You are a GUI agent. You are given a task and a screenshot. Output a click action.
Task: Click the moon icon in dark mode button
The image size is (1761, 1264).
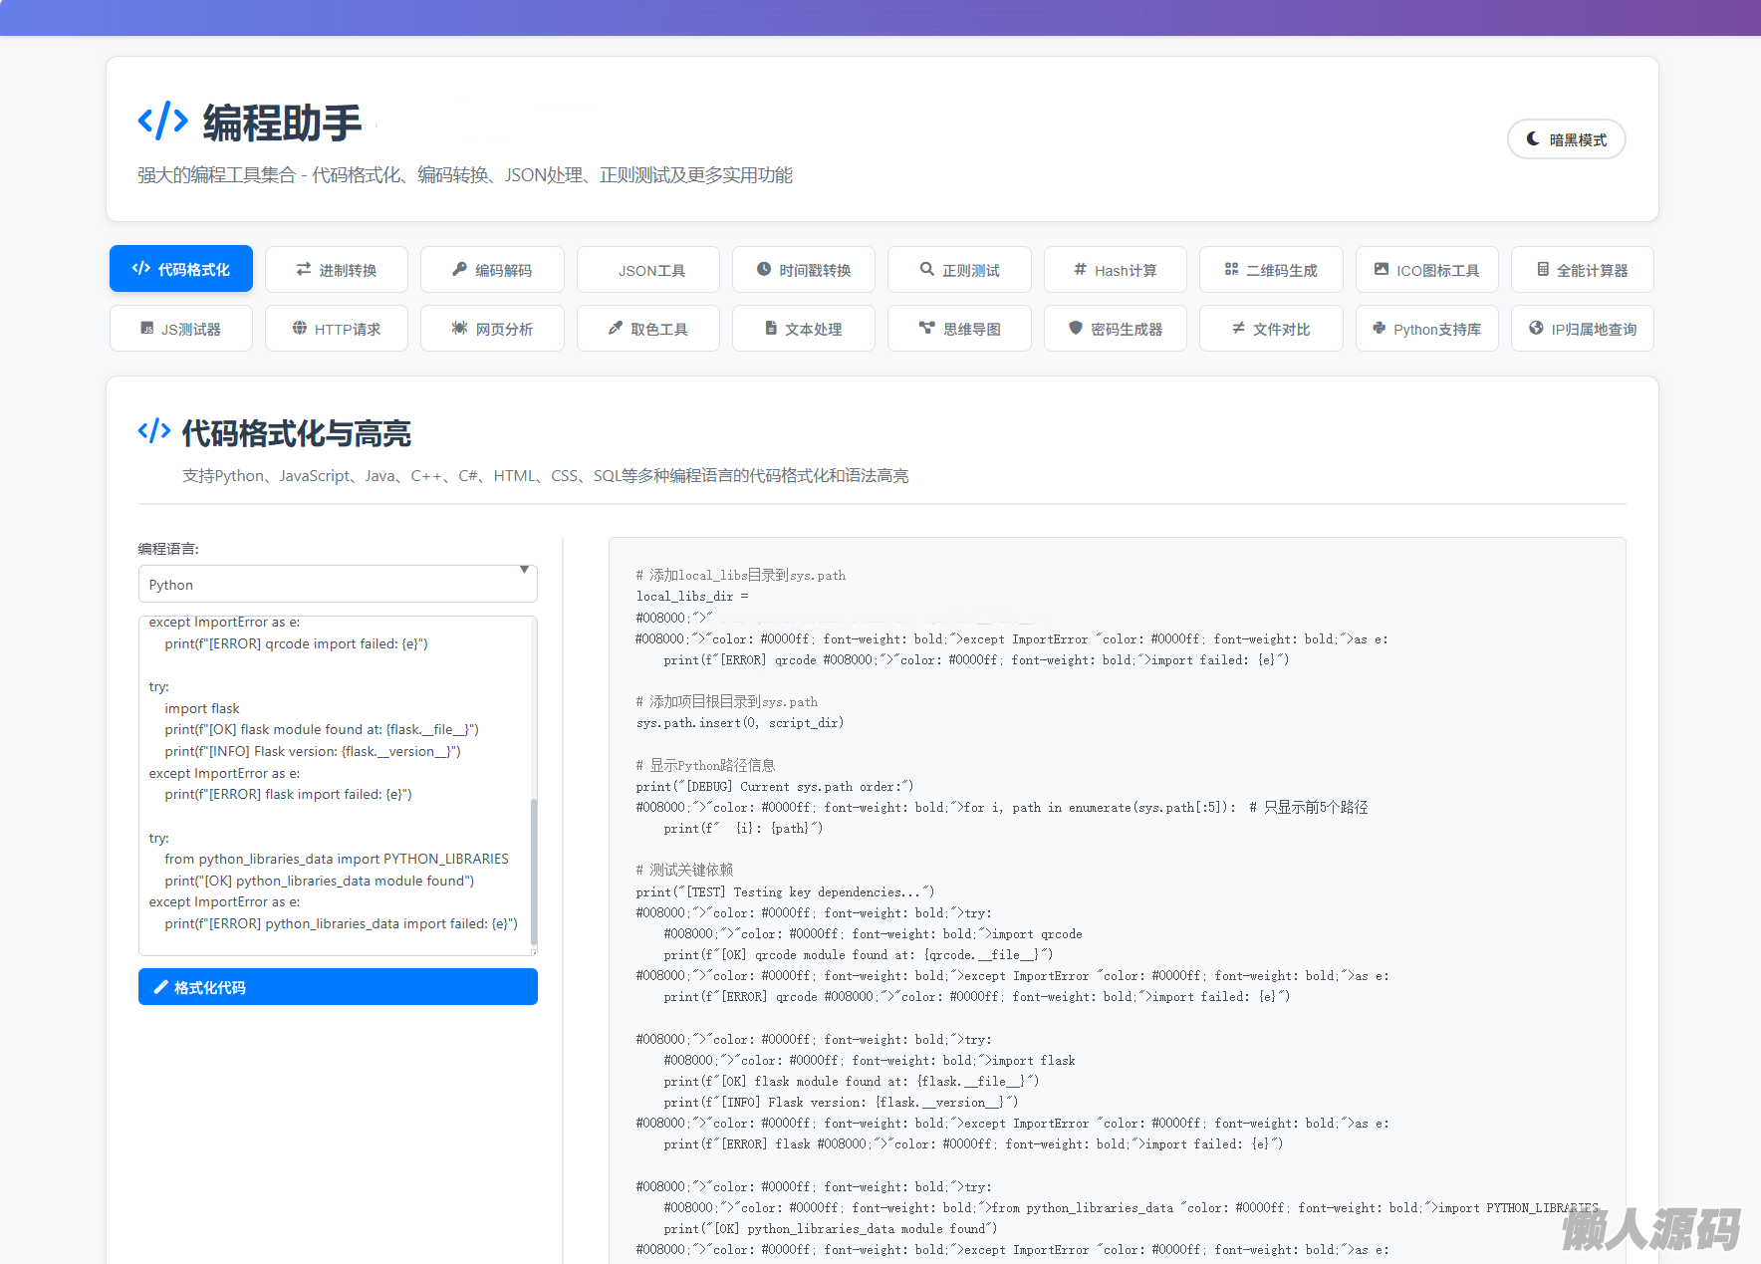pyautogui.click(x=1533, y=139)
